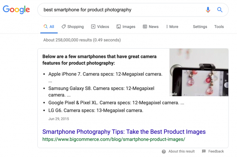
Task: Open search Tools
Action: [219, 27]
